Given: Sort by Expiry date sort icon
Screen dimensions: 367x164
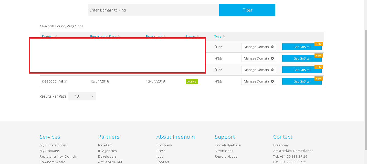Looking at the screenshot, I should tap(165, 37).
